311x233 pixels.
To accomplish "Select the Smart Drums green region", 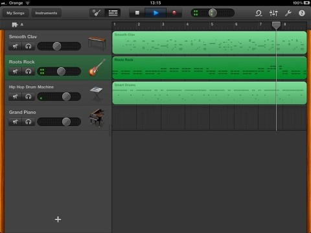I will tap(209, 93).
